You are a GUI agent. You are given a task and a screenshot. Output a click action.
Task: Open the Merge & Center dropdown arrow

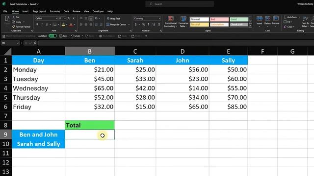point(129,24)
